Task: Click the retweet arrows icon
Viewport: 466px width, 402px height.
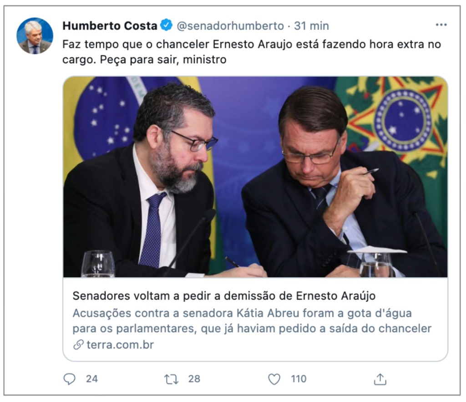Action: point(172,379)
